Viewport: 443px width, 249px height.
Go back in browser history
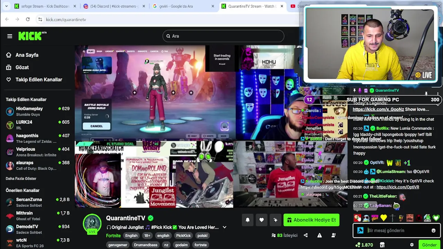click(7, 19)
